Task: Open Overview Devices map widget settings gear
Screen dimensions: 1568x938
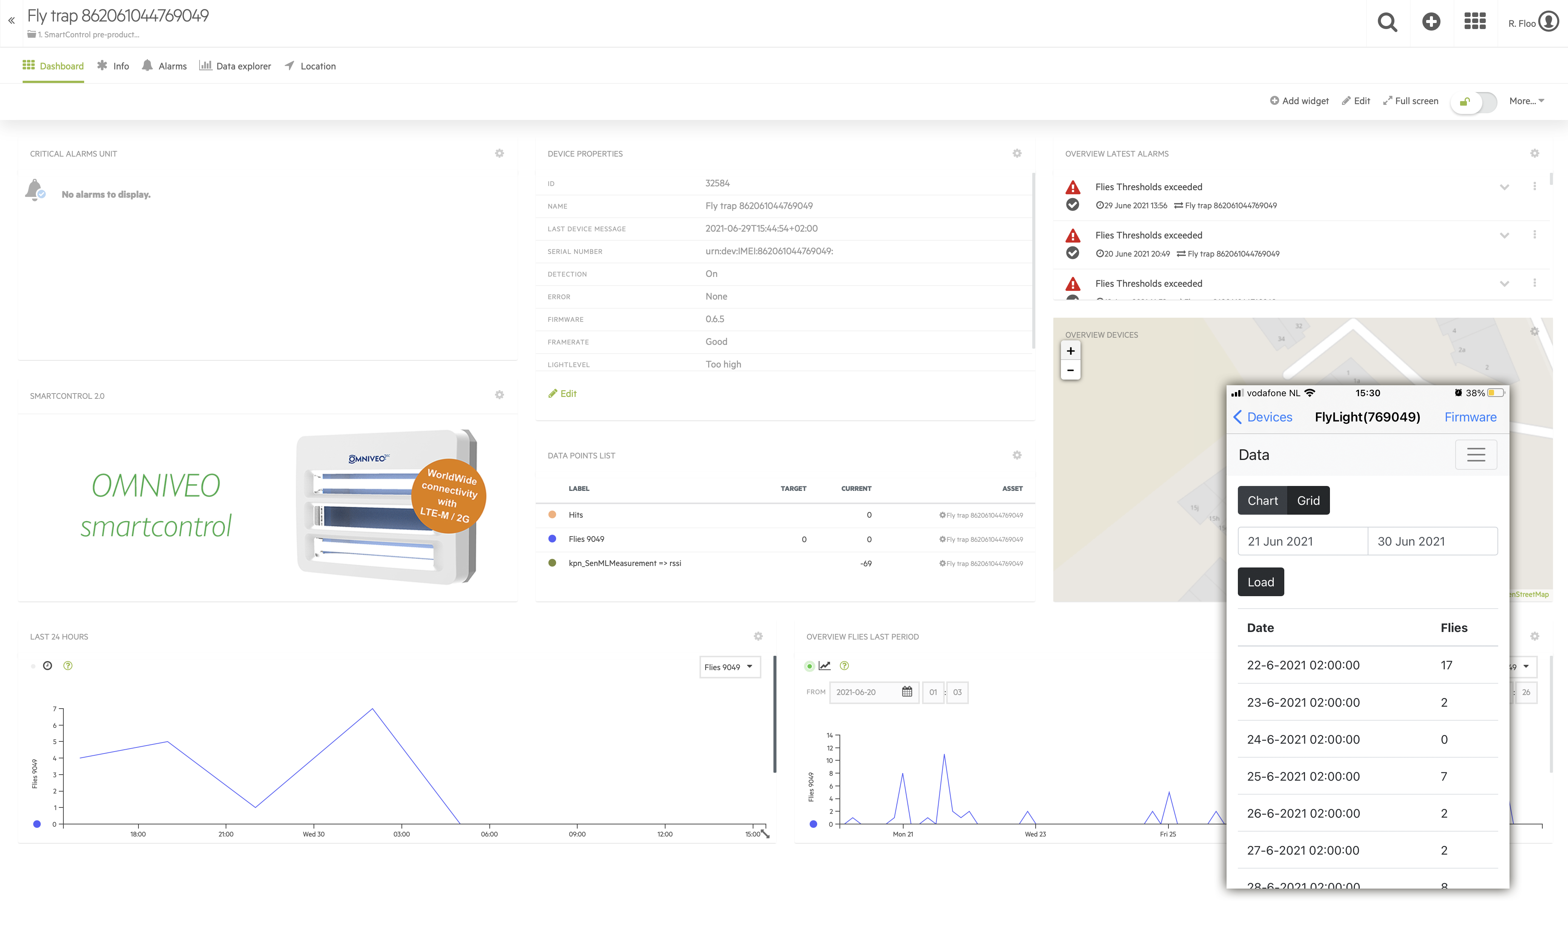Action: (1534, 332)
